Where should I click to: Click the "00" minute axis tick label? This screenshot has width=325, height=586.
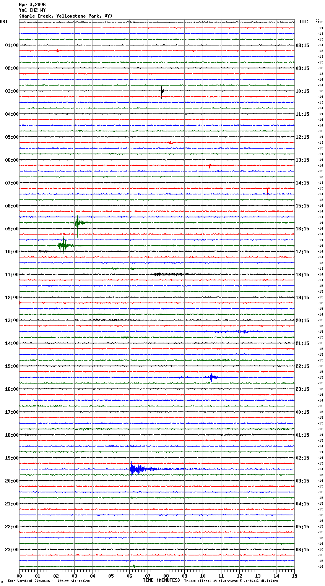point(19,576)
